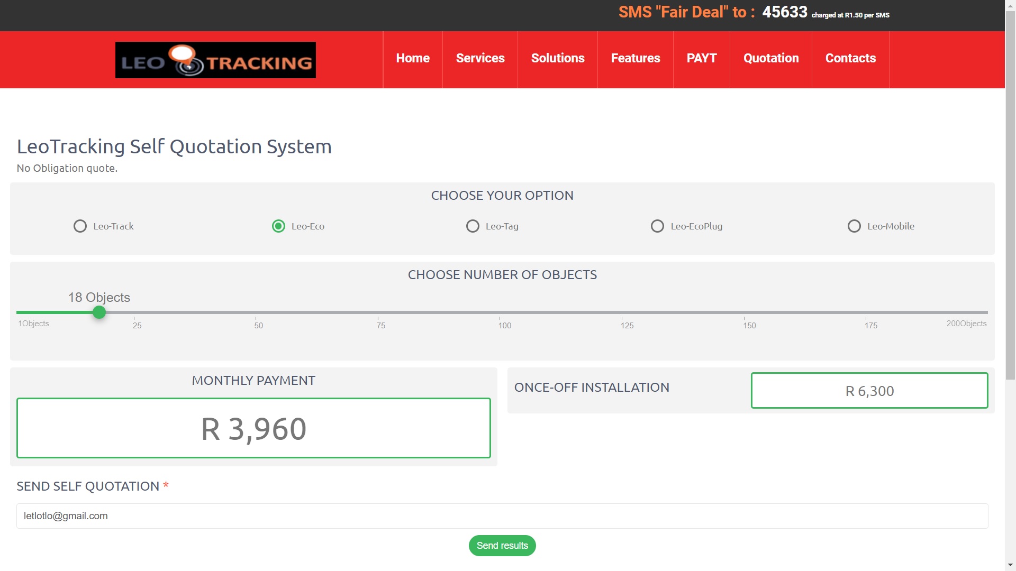
Task: Click the 'CHOOSE YOUR OPTION' heading
Action: click(502, 196)
